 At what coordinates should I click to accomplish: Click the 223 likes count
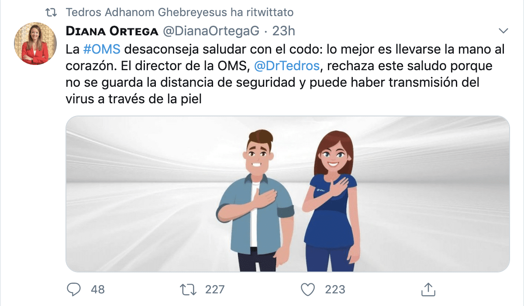pos(335,289)
